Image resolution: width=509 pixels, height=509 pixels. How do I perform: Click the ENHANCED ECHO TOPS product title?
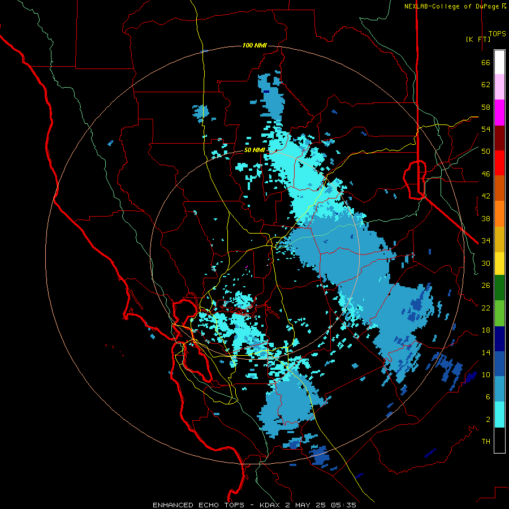coord(199,505)
